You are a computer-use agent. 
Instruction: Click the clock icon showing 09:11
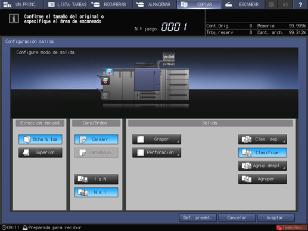tap(4, 227)
